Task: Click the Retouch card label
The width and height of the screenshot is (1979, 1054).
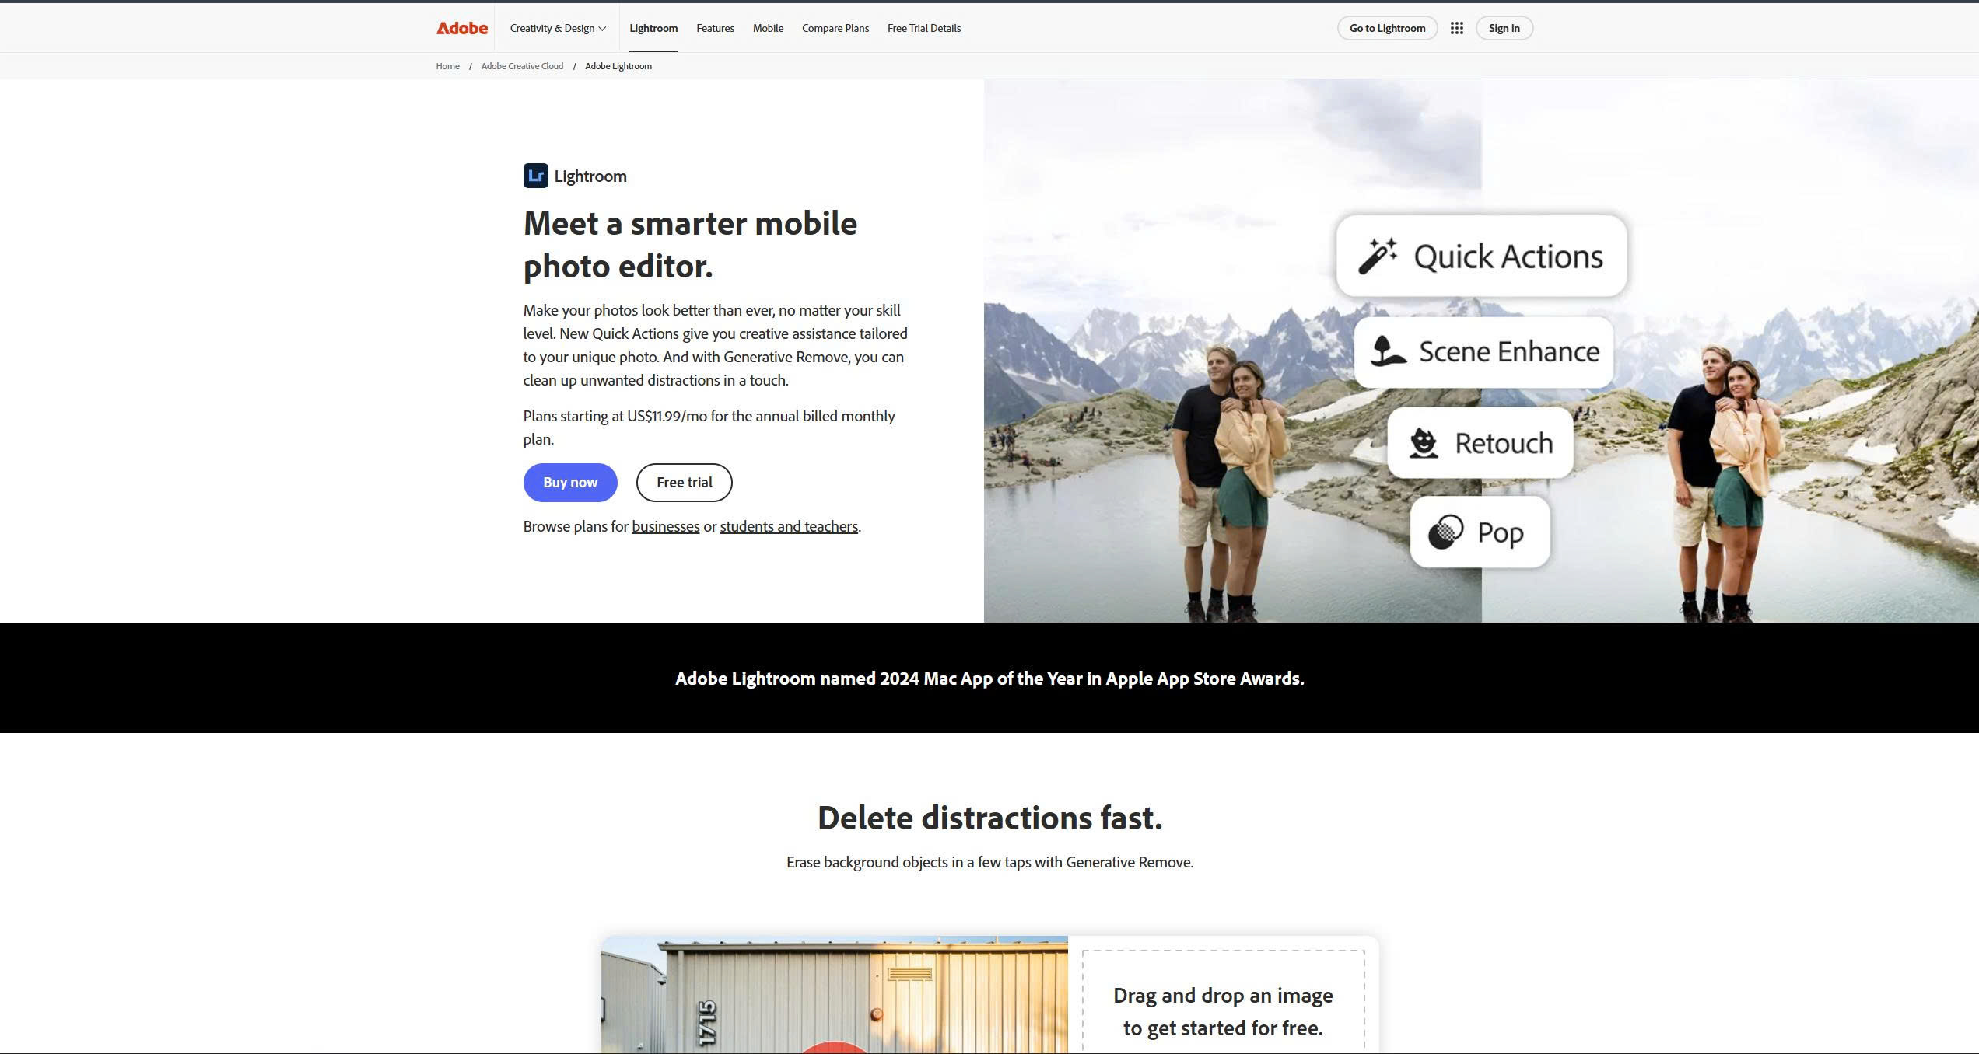Action: 1504,443
